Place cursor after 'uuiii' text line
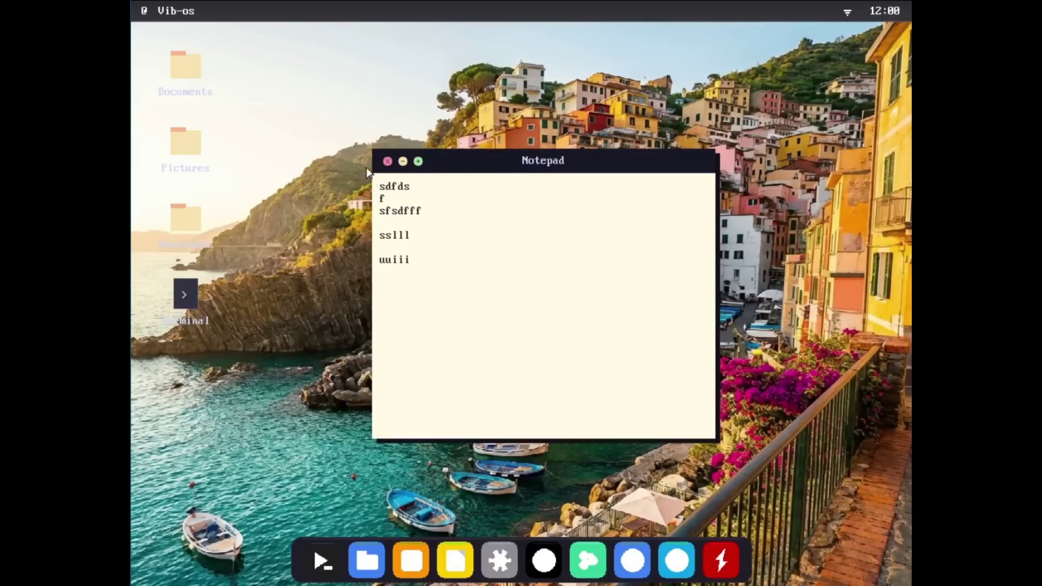This screenshot has height=586, width=1042. tap(411, 260)
